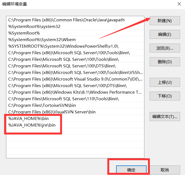Screen dimensions: 185x175
Task: Select the Oracle\Java\javapath entry
Action: pos(75,20)
